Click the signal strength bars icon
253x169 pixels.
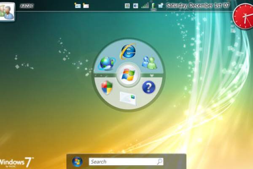(x=145, y=5)
